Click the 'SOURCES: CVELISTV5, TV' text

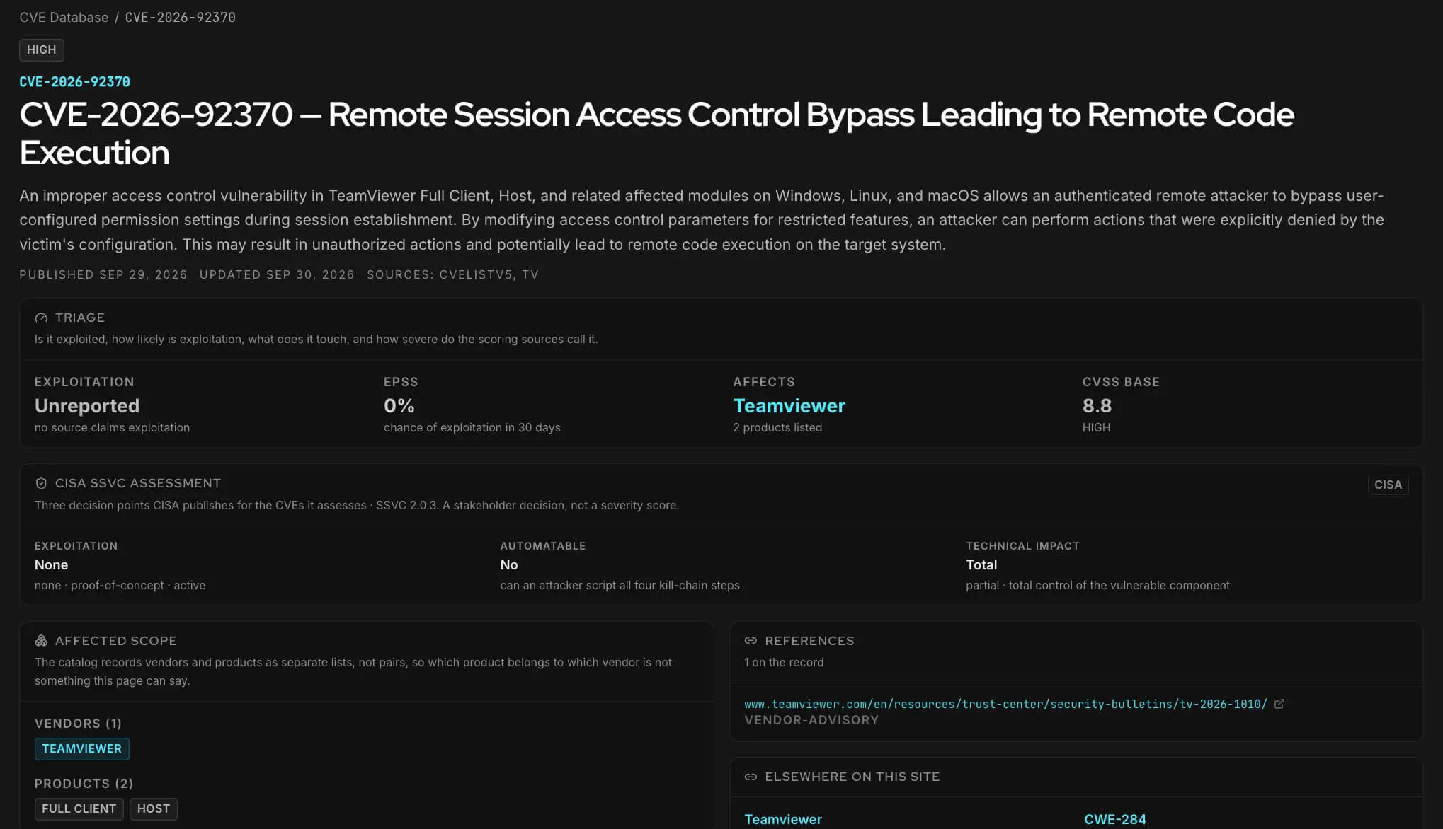(x=452, y=274)
